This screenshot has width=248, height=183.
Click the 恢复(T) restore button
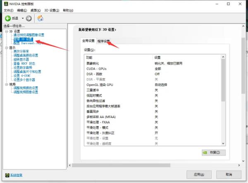(x=214, y=152)
